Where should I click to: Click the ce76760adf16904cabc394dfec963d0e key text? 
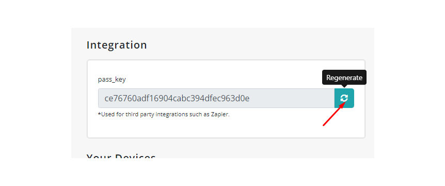point(177,98)
